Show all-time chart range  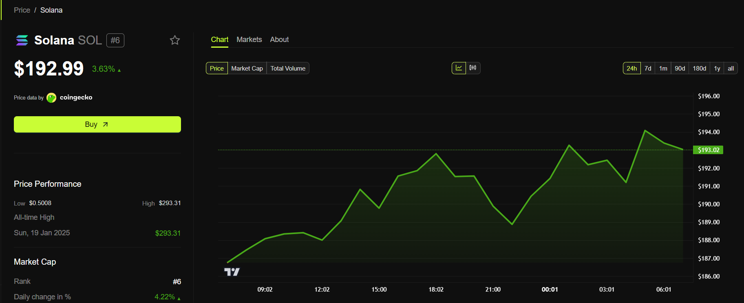click(731, 68)
